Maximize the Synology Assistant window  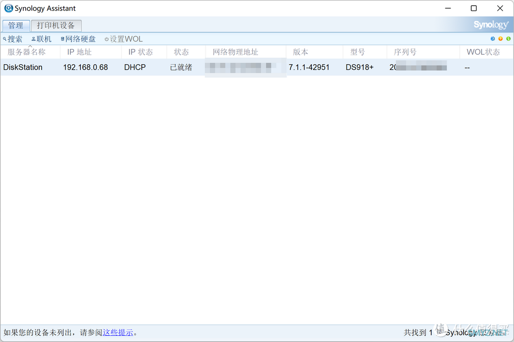click(474, 8)
